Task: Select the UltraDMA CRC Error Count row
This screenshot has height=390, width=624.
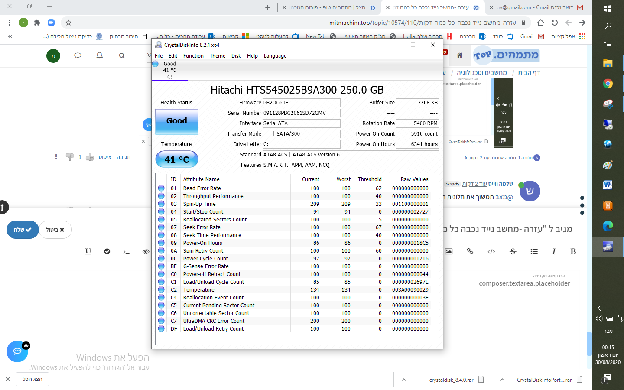Action: coord(297,321)
